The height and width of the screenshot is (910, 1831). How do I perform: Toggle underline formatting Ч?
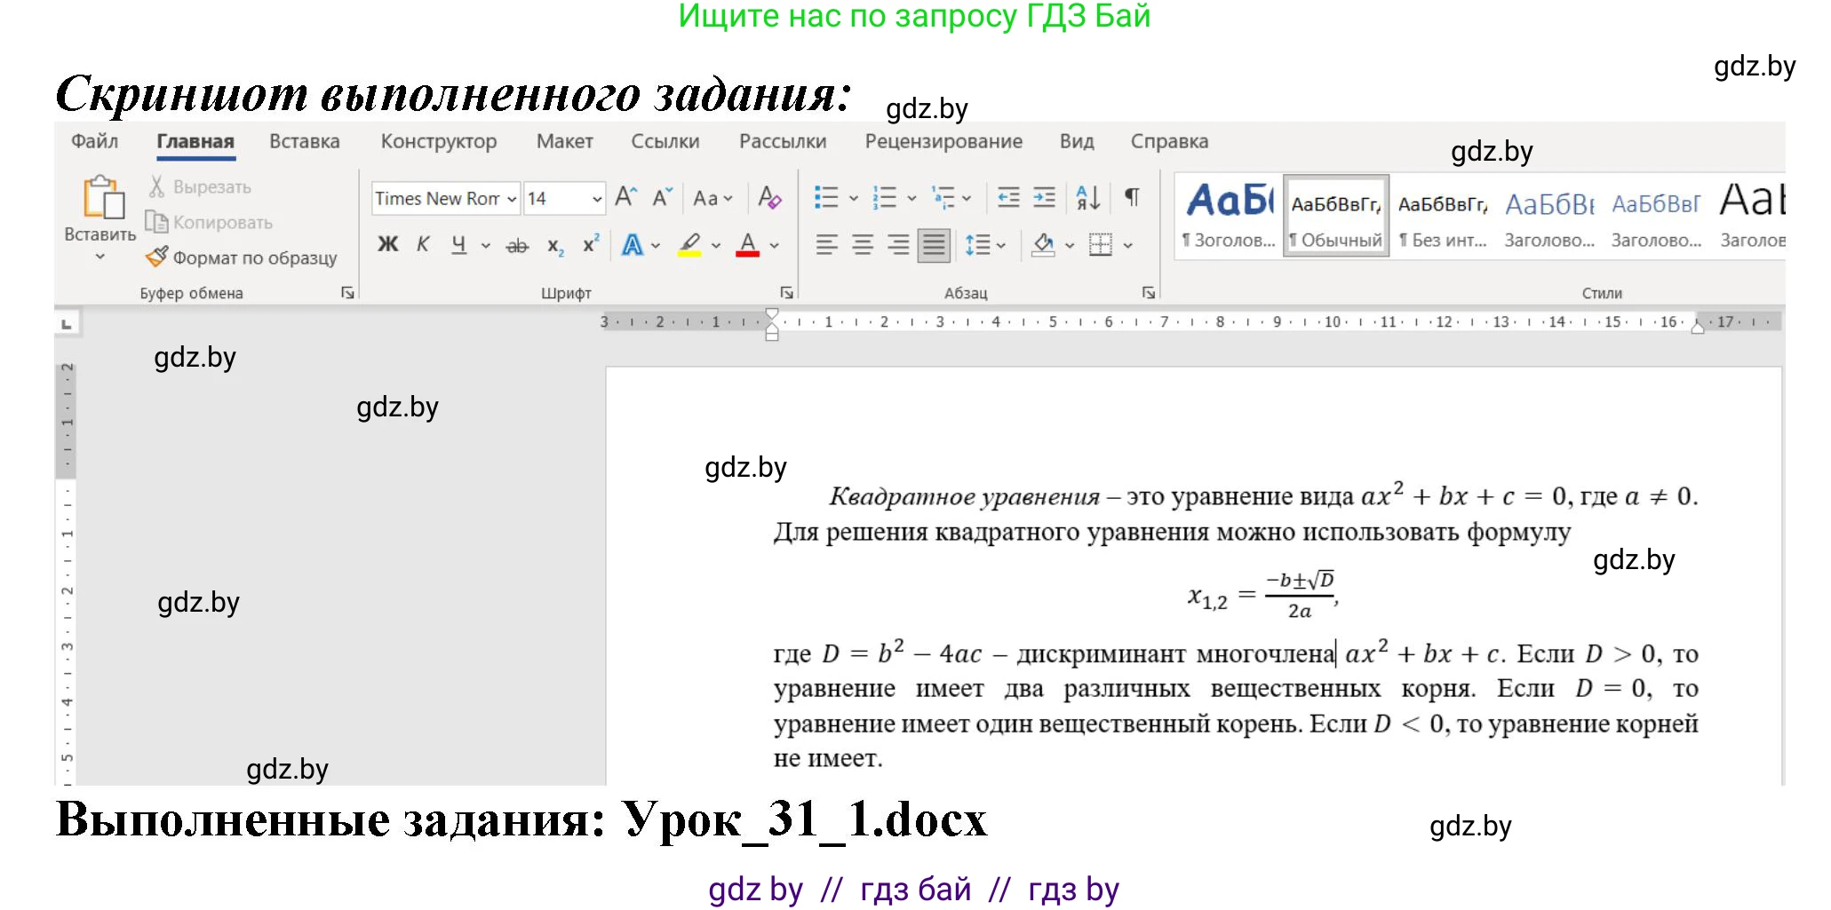458,245
